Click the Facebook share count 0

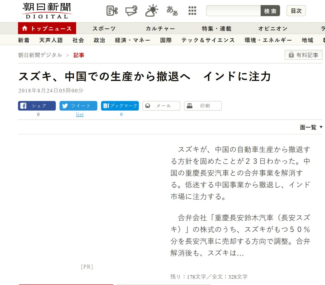click(x=38, y=114)
